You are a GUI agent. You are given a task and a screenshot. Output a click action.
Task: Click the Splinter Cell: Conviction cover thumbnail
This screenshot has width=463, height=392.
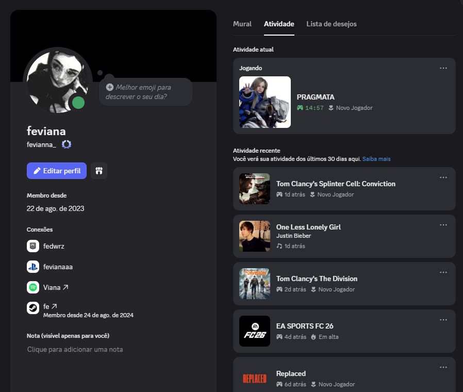[x=255, y=189]
